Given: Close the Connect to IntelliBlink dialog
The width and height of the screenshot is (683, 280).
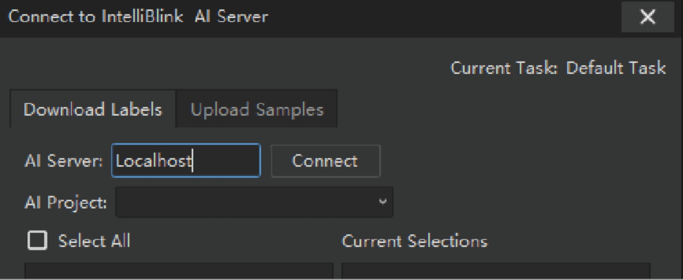Looking at the screenshot, I should tap(647, 18).
